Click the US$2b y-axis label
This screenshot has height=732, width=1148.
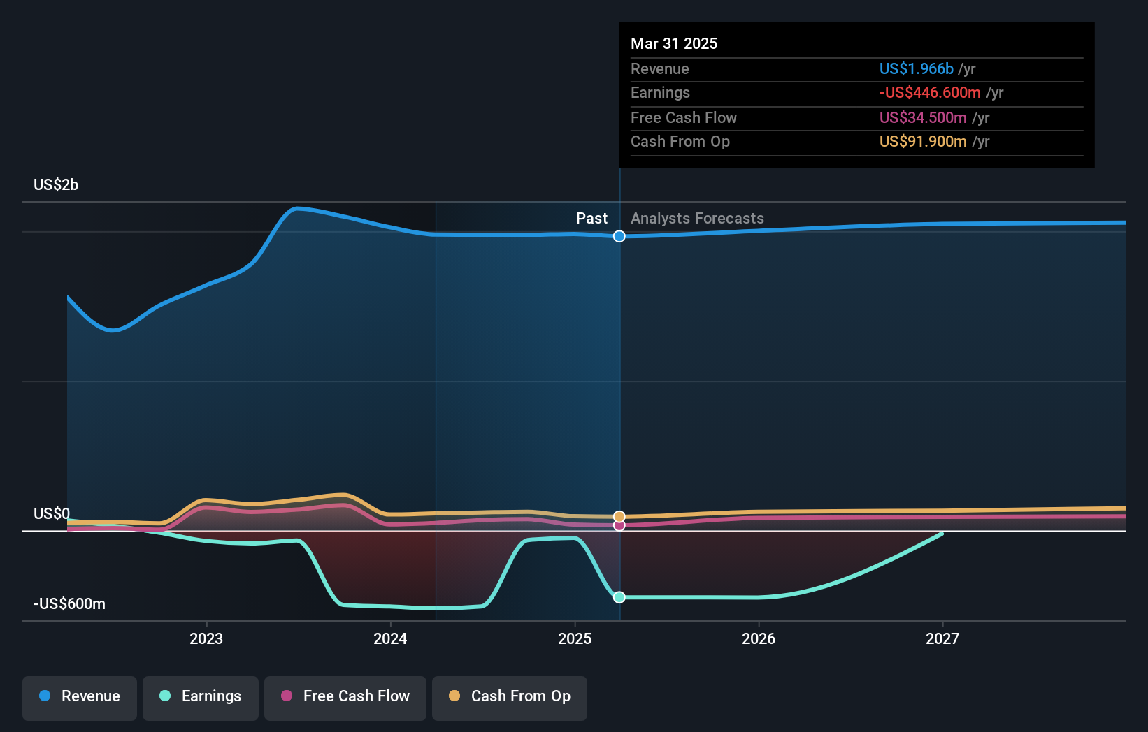[x=56, y=184]
